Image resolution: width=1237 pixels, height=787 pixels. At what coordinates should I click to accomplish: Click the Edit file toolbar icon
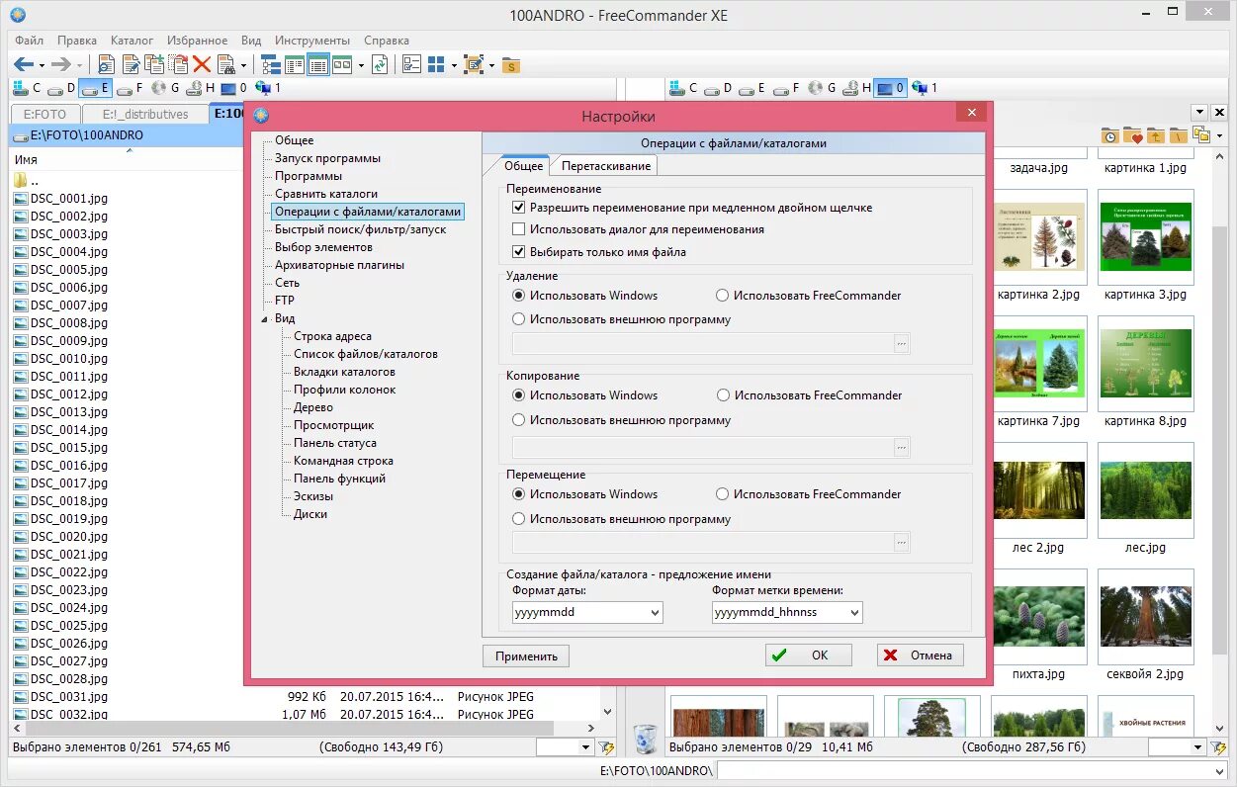pyautogui.click(x=131, y=64)
